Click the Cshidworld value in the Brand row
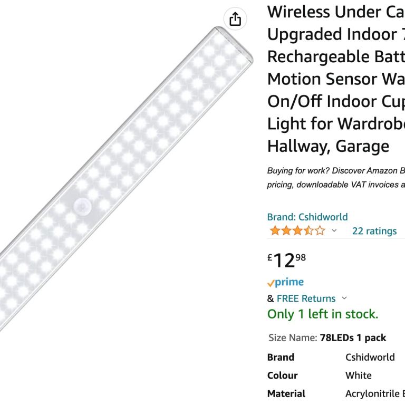 [370, 357]
